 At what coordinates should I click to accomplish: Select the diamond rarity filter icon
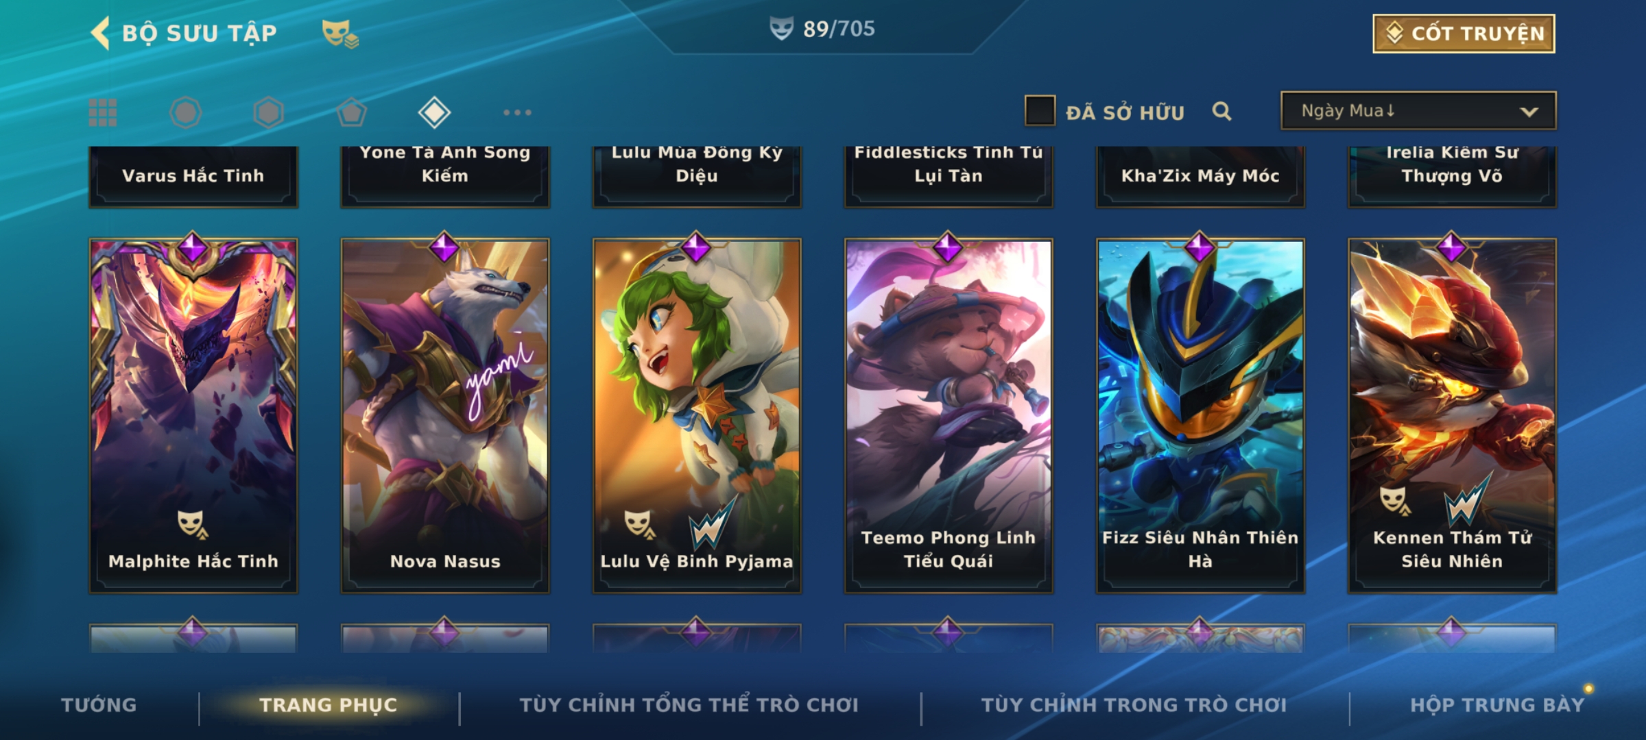434,112
